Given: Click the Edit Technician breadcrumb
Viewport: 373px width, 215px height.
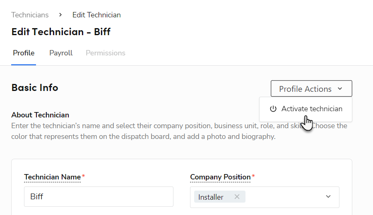Looking at the screenshot, I should tap(96, 15).
